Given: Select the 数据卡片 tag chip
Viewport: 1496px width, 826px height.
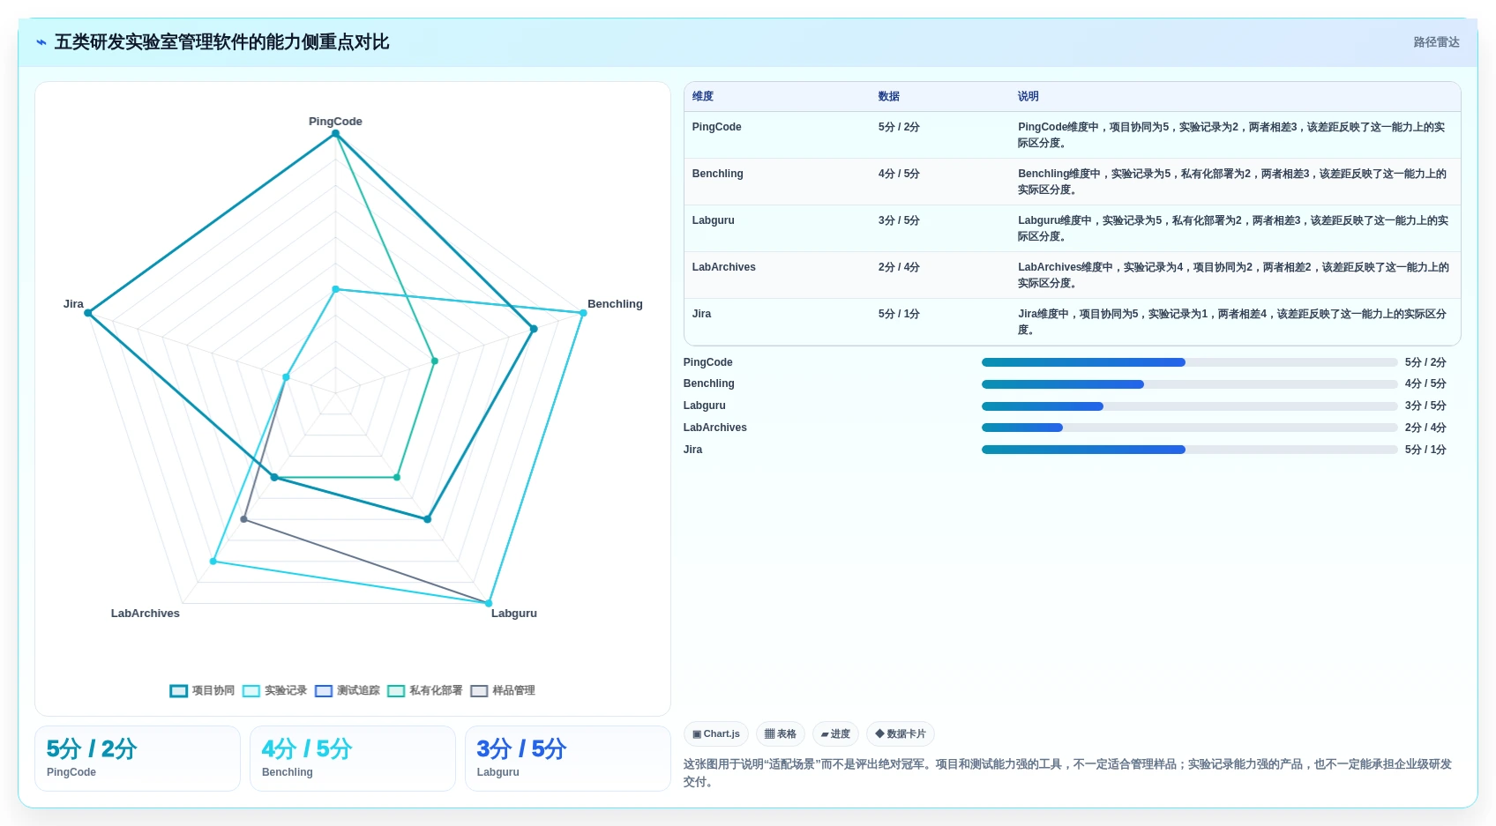Looking at the screenshot, I should click(901, 733).
